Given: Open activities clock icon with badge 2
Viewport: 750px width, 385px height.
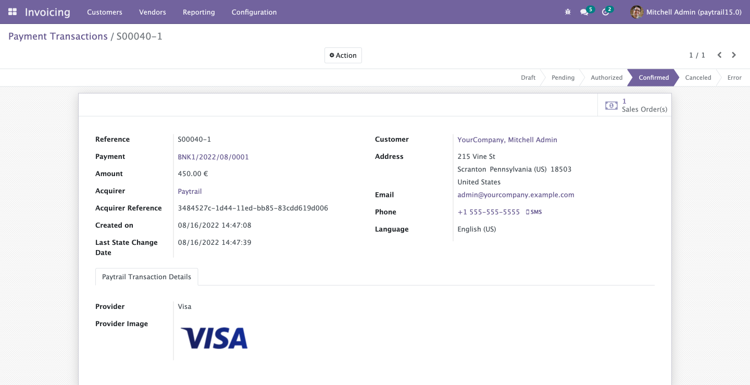Looking at the screenshot, I should pyautogui.click(x=607, y=11).
